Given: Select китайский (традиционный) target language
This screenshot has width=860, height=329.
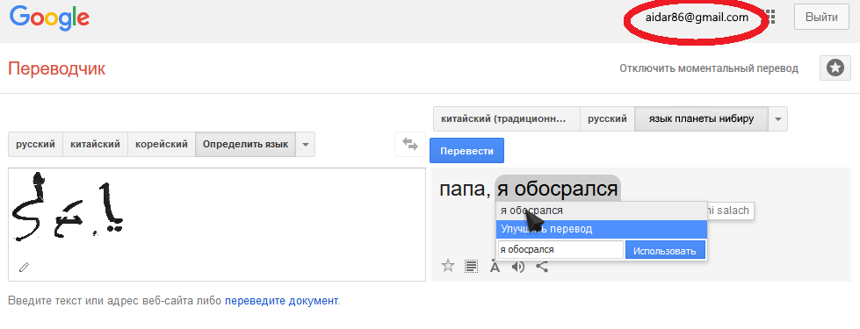Looking at the screenshot, I should 507,118.
